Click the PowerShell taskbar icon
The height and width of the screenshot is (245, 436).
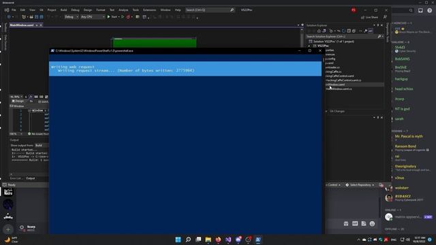258,240
